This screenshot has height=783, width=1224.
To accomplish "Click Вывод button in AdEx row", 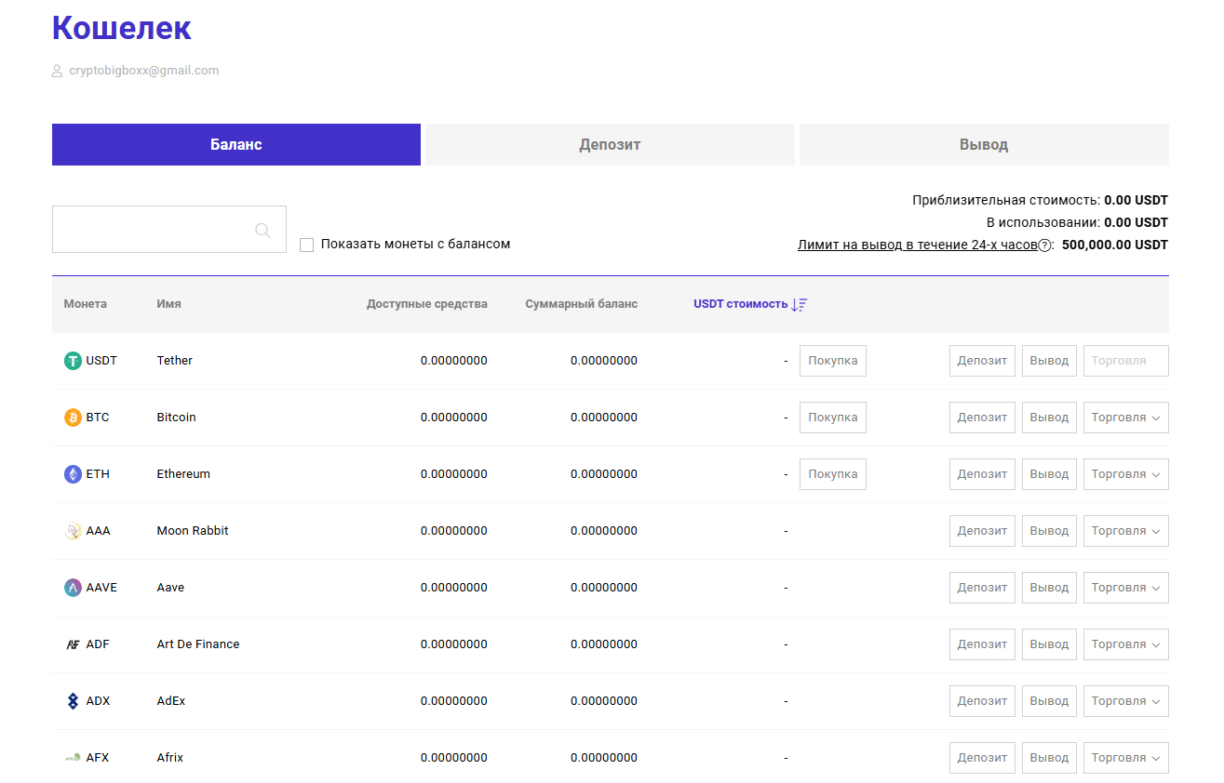I will (1049, 701).
